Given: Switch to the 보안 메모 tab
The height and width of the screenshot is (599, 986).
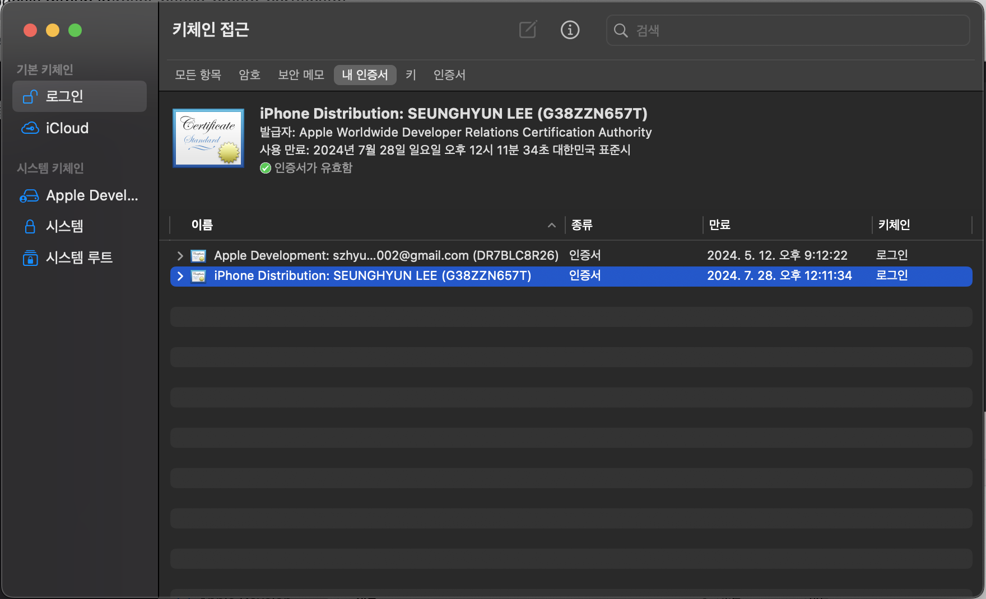Looking at the screenshot, I should tap(301, 75).
